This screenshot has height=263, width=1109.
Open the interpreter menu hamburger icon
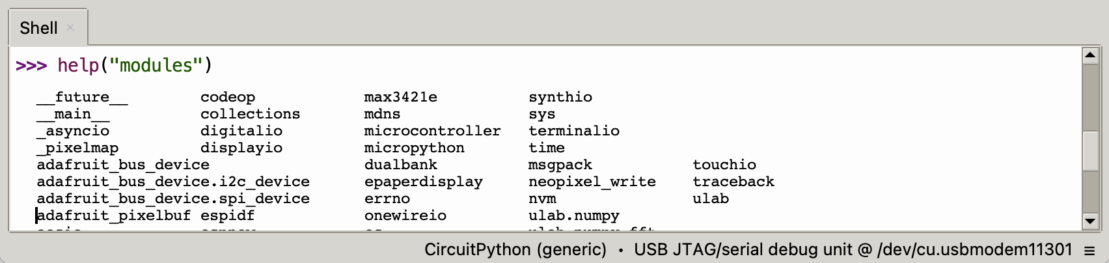coord(1089,250)
